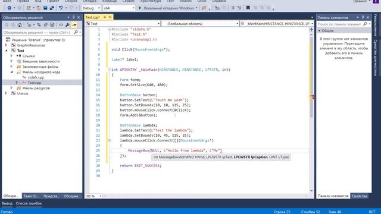Expand the Файлы ресурсов folder

point(12,88)
